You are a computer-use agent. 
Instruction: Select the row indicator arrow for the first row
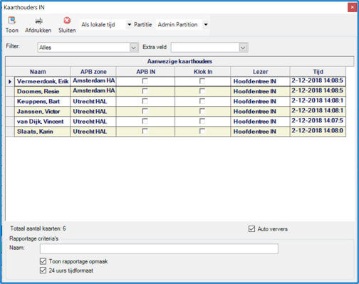point(10,81)
